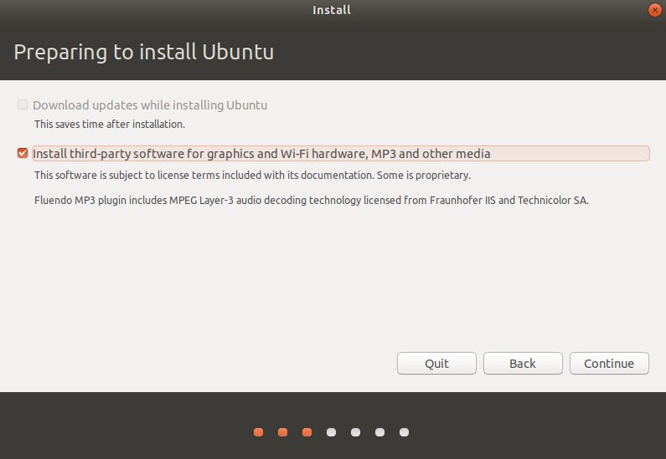
Task: Click 'This saves time after installation' text
Action: click(x=110, y=124)
